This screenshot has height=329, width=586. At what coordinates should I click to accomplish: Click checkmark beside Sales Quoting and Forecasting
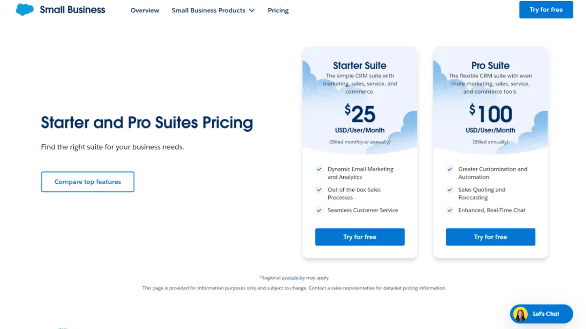450,190
